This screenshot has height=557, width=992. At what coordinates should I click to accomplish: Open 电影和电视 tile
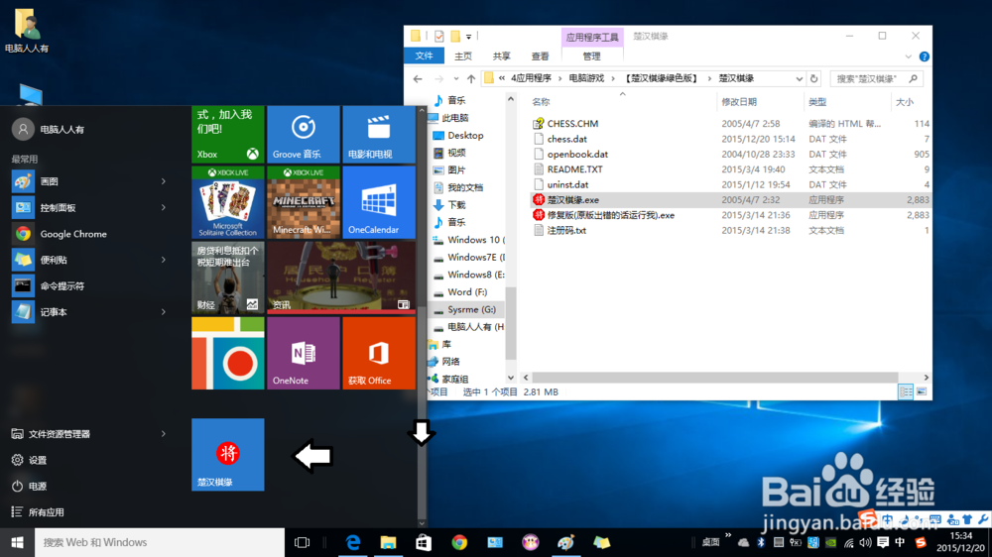coord(378,135)
